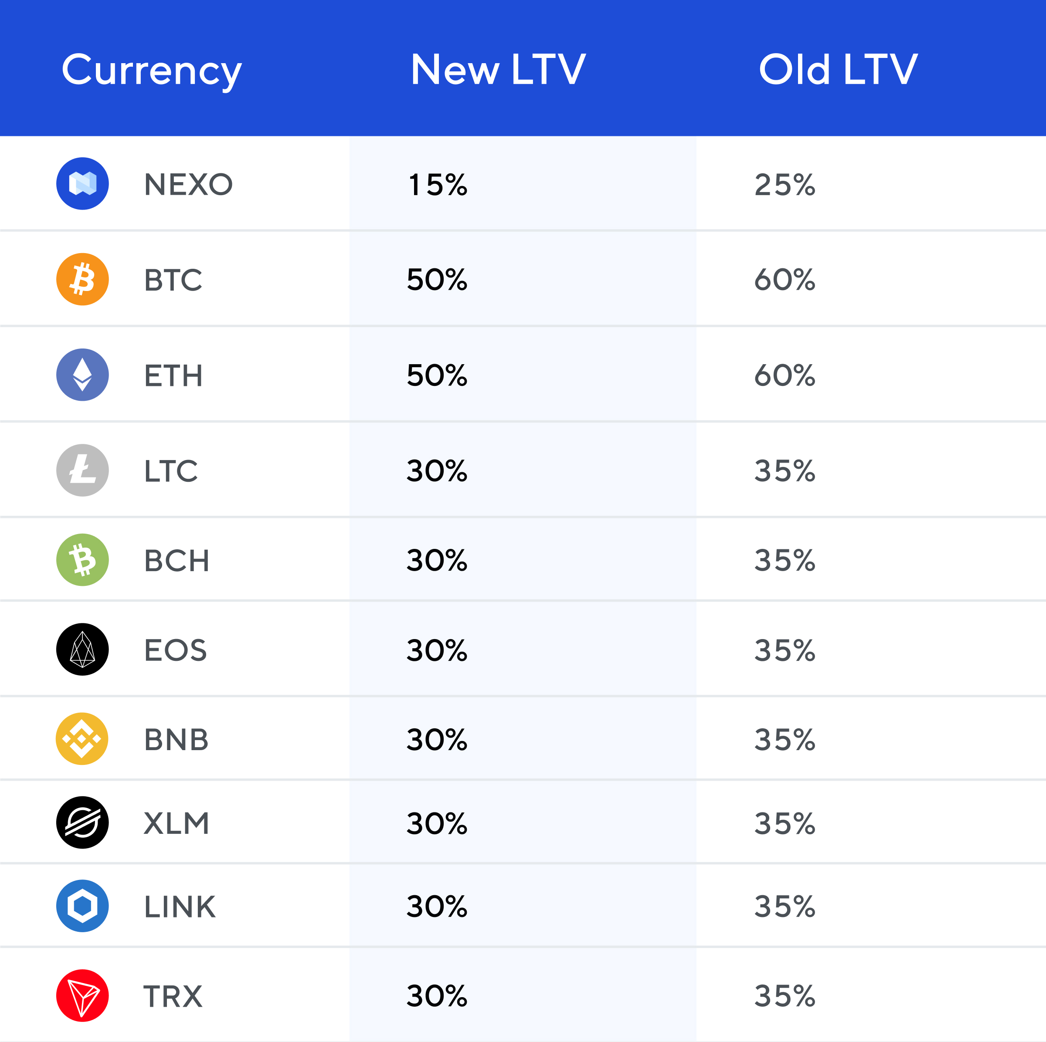Select the blue Chainlink LINK icon

point(82,906)
